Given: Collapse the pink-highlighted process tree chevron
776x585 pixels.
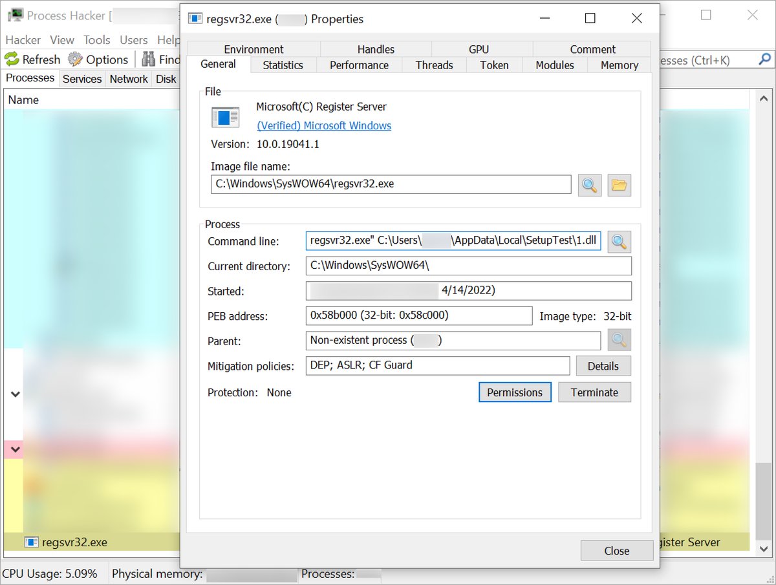Looking at the screenshot, I should pyautogui.click(x=15, y=449).
